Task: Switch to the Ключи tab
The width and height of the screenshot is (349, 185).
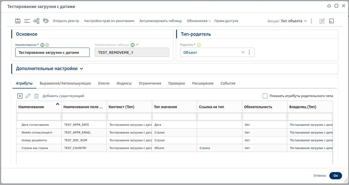Action: point(104,83)
